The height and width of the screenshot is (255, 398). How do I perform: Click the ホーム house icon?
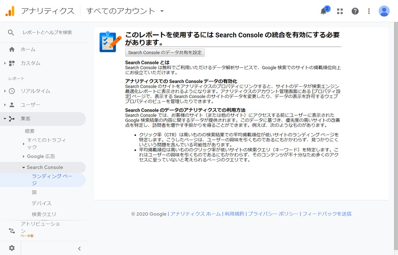(x=12, y=49)
